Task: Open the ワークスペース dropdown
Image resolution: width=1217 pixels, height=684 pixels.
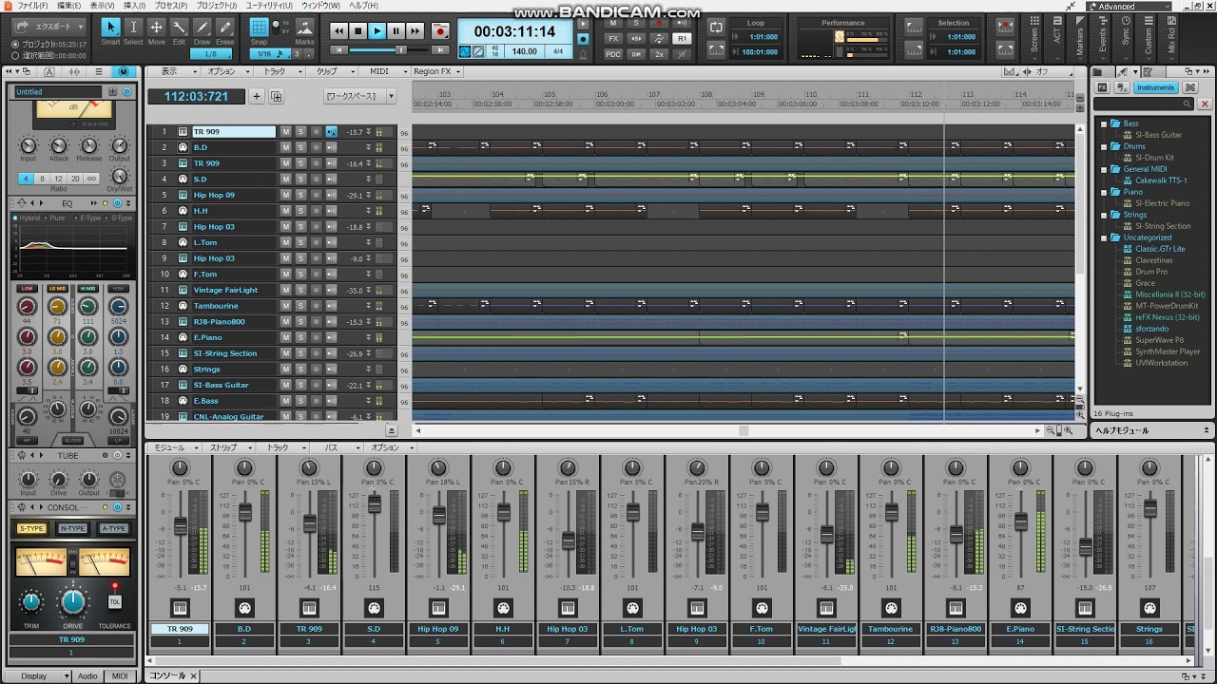Action: [360, 96]
